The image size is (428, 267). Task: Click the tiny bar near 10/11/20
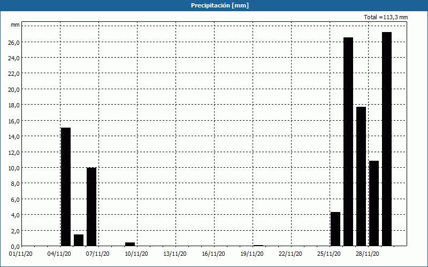coord(130,244)
